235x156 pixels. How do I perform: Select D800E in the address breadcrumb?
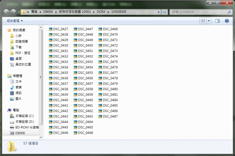coord(48,12)
